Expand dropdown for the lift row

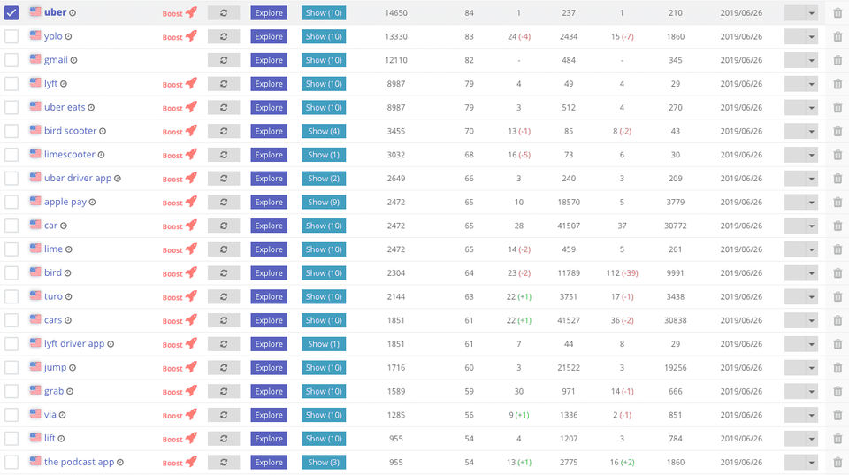click(x=801, y=439)
